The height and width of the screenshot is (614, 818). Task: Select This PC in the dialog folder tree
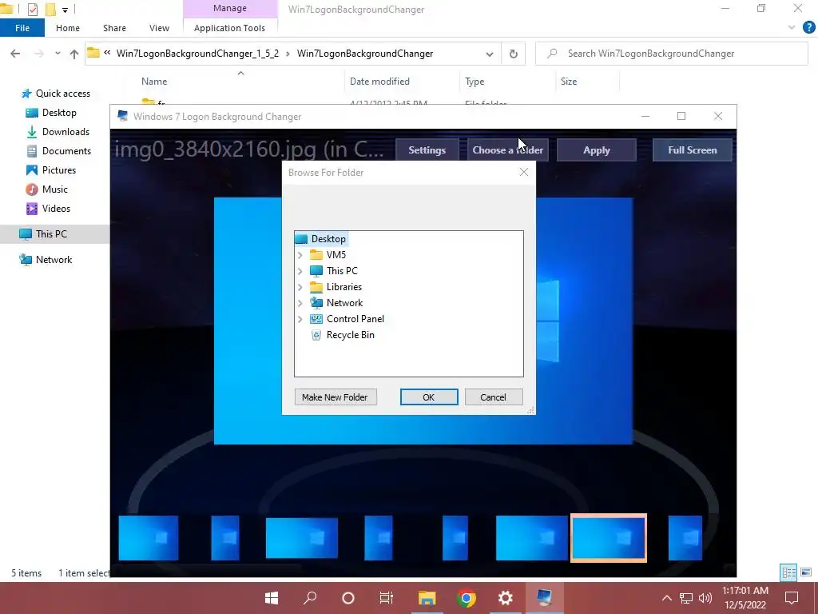tap(342, 270)
